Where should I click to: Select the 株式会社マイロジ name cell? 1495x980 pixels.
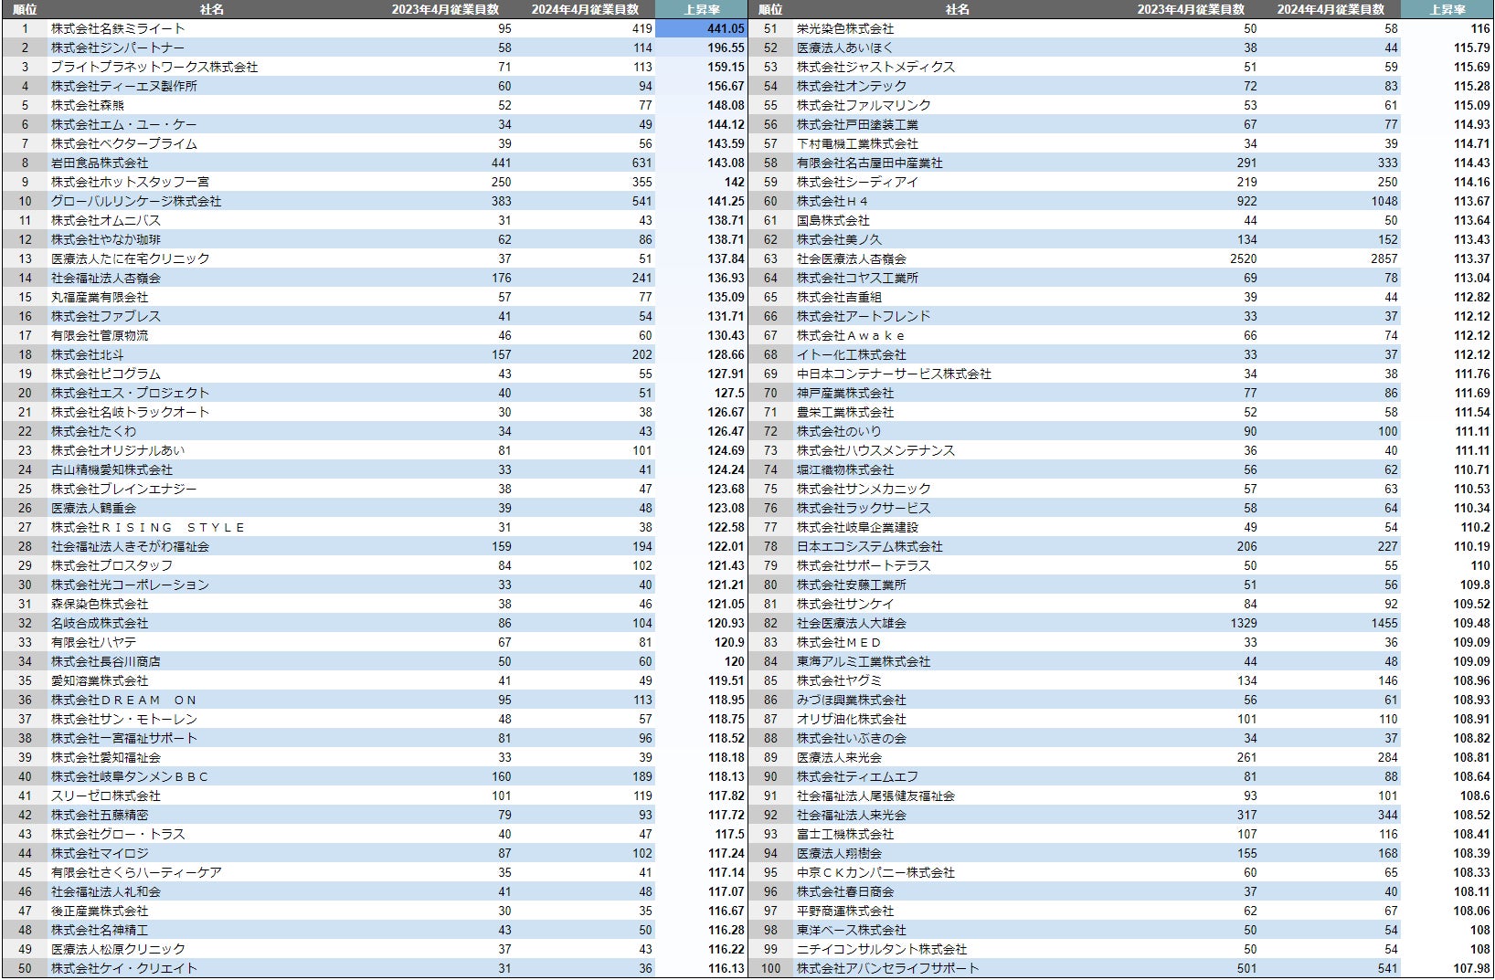point(100,853)
